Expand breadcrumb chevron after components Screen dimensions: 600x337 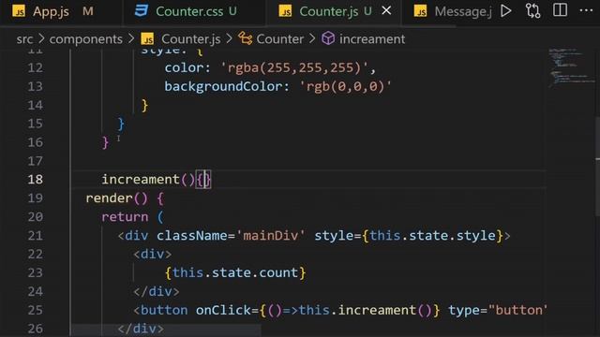131,38
